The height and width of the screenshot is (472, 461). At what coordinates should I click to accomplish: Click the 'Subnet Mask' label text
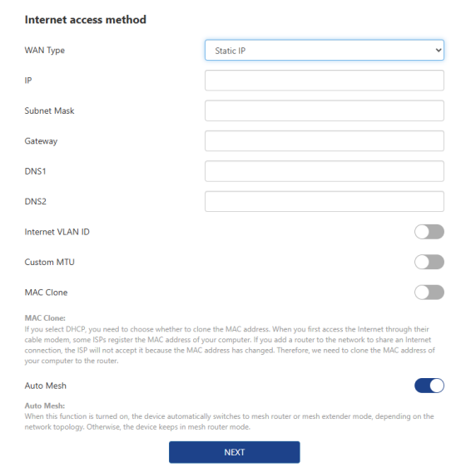point(49,111)
